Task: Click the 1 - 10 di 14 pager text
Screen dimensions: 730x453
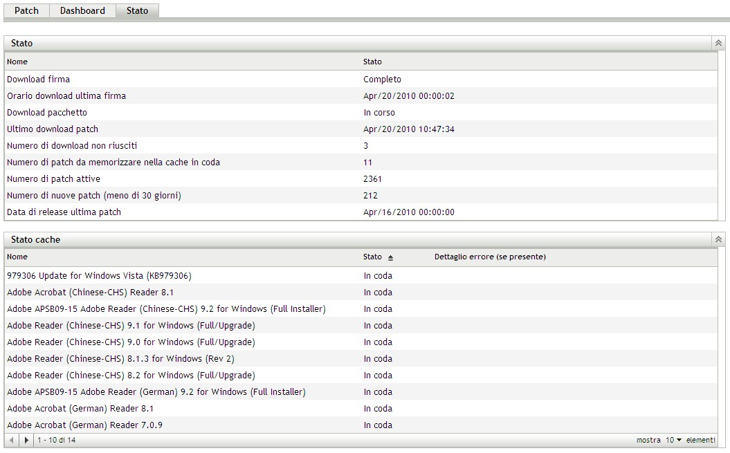Action: tap(56, 440)
